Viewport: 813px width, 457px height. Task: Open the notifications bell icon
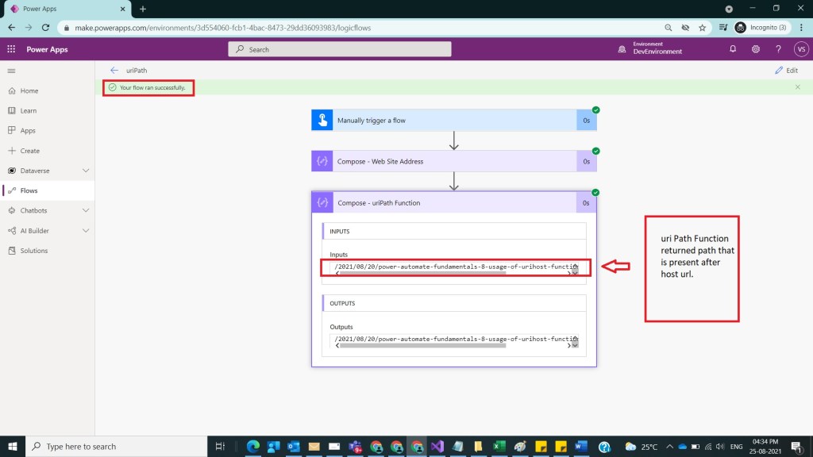pyautogui.click(x=733, y=49)
